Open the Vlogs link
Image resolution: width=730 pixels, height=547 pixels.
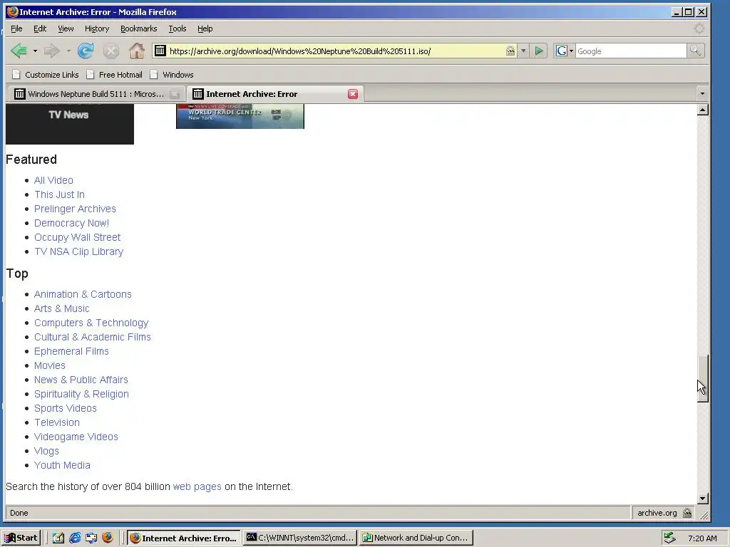(46, 451)
